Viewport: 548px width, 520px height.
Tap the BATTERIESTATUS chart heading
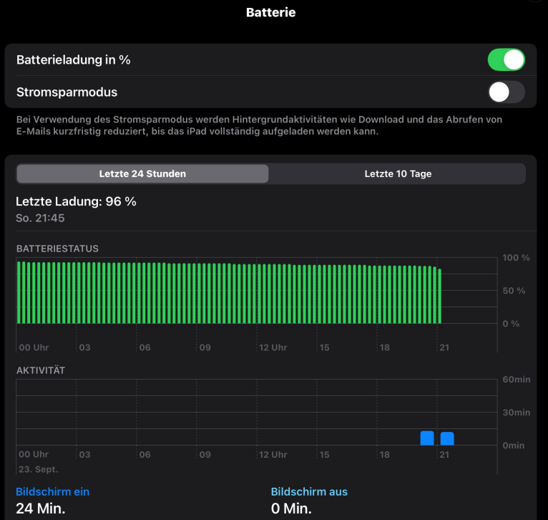click(57, 249)
